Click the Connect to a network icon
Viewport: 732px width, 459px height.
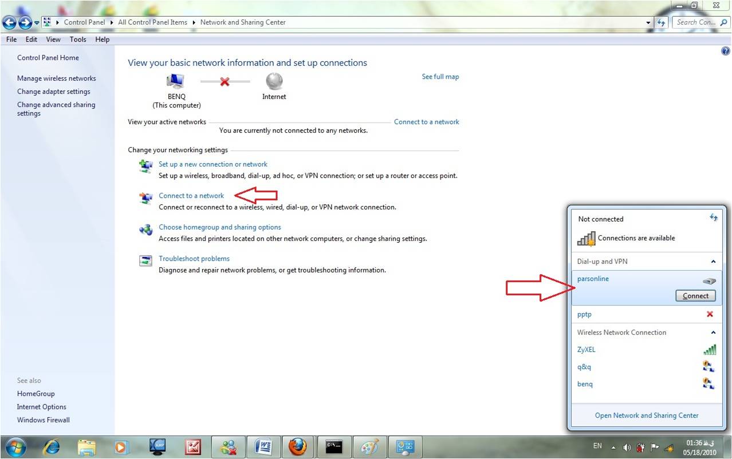coord(145,198)
